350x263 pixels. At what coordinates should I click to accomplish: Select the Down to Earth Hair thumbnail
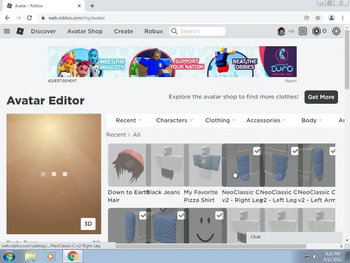click(x=128, y=165)
